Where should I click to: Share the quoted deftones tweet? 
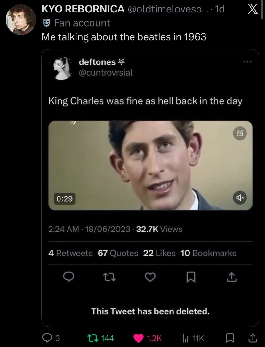tap(232, 277)
